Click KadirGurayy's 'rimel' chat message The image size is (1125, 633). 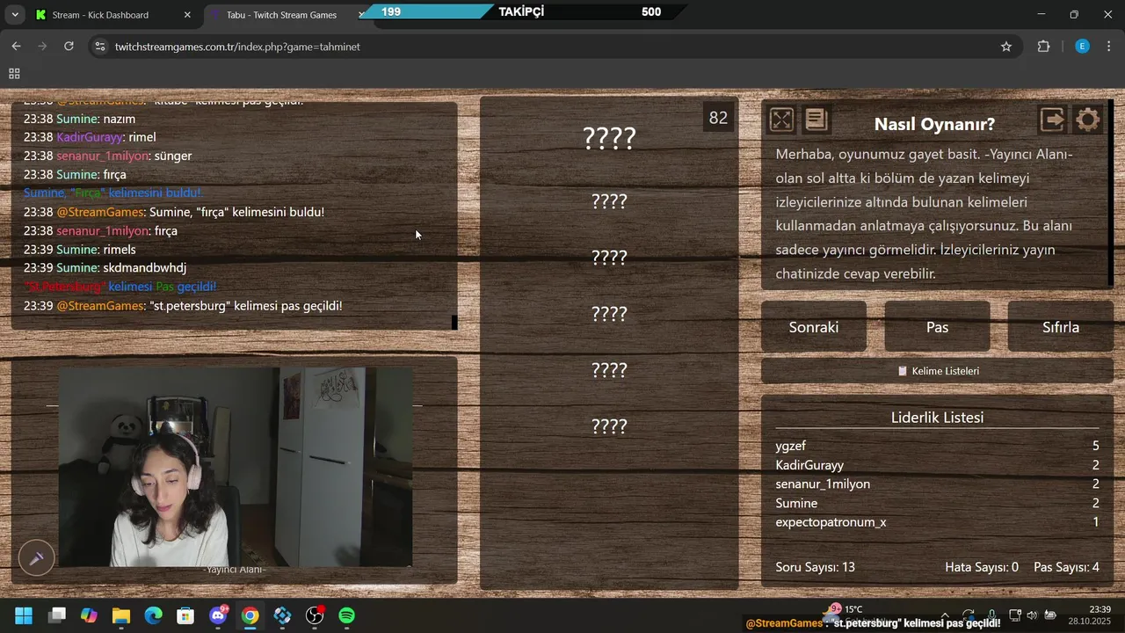tap(142, 137)
